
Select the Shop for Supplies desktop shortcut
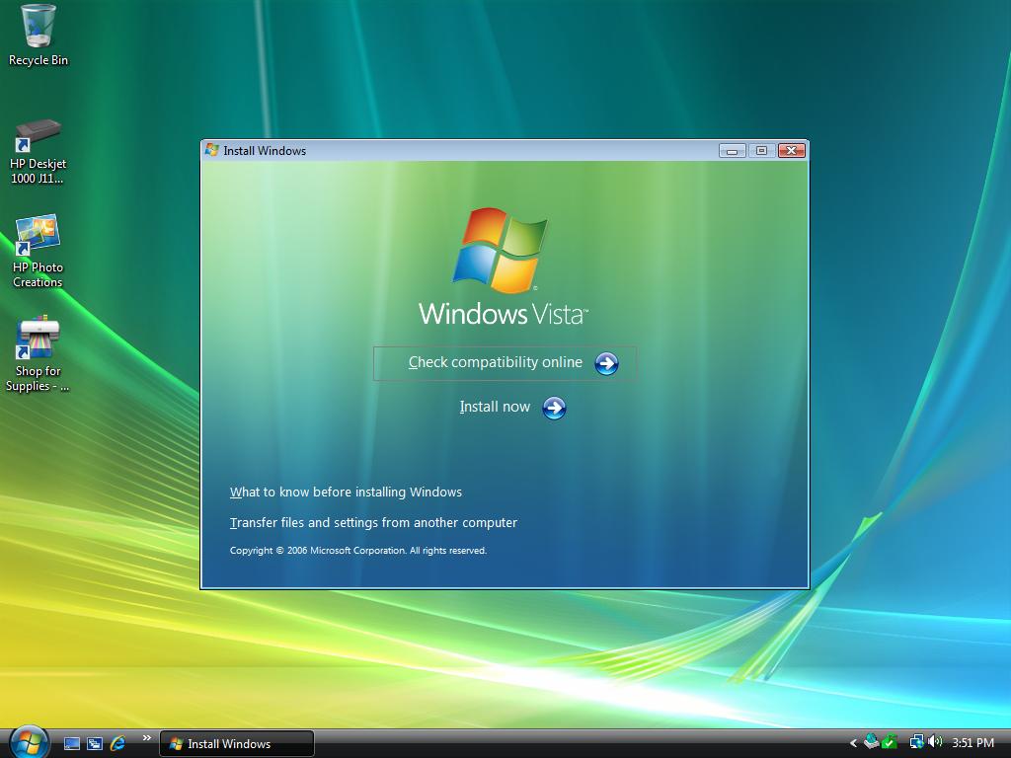39,354
